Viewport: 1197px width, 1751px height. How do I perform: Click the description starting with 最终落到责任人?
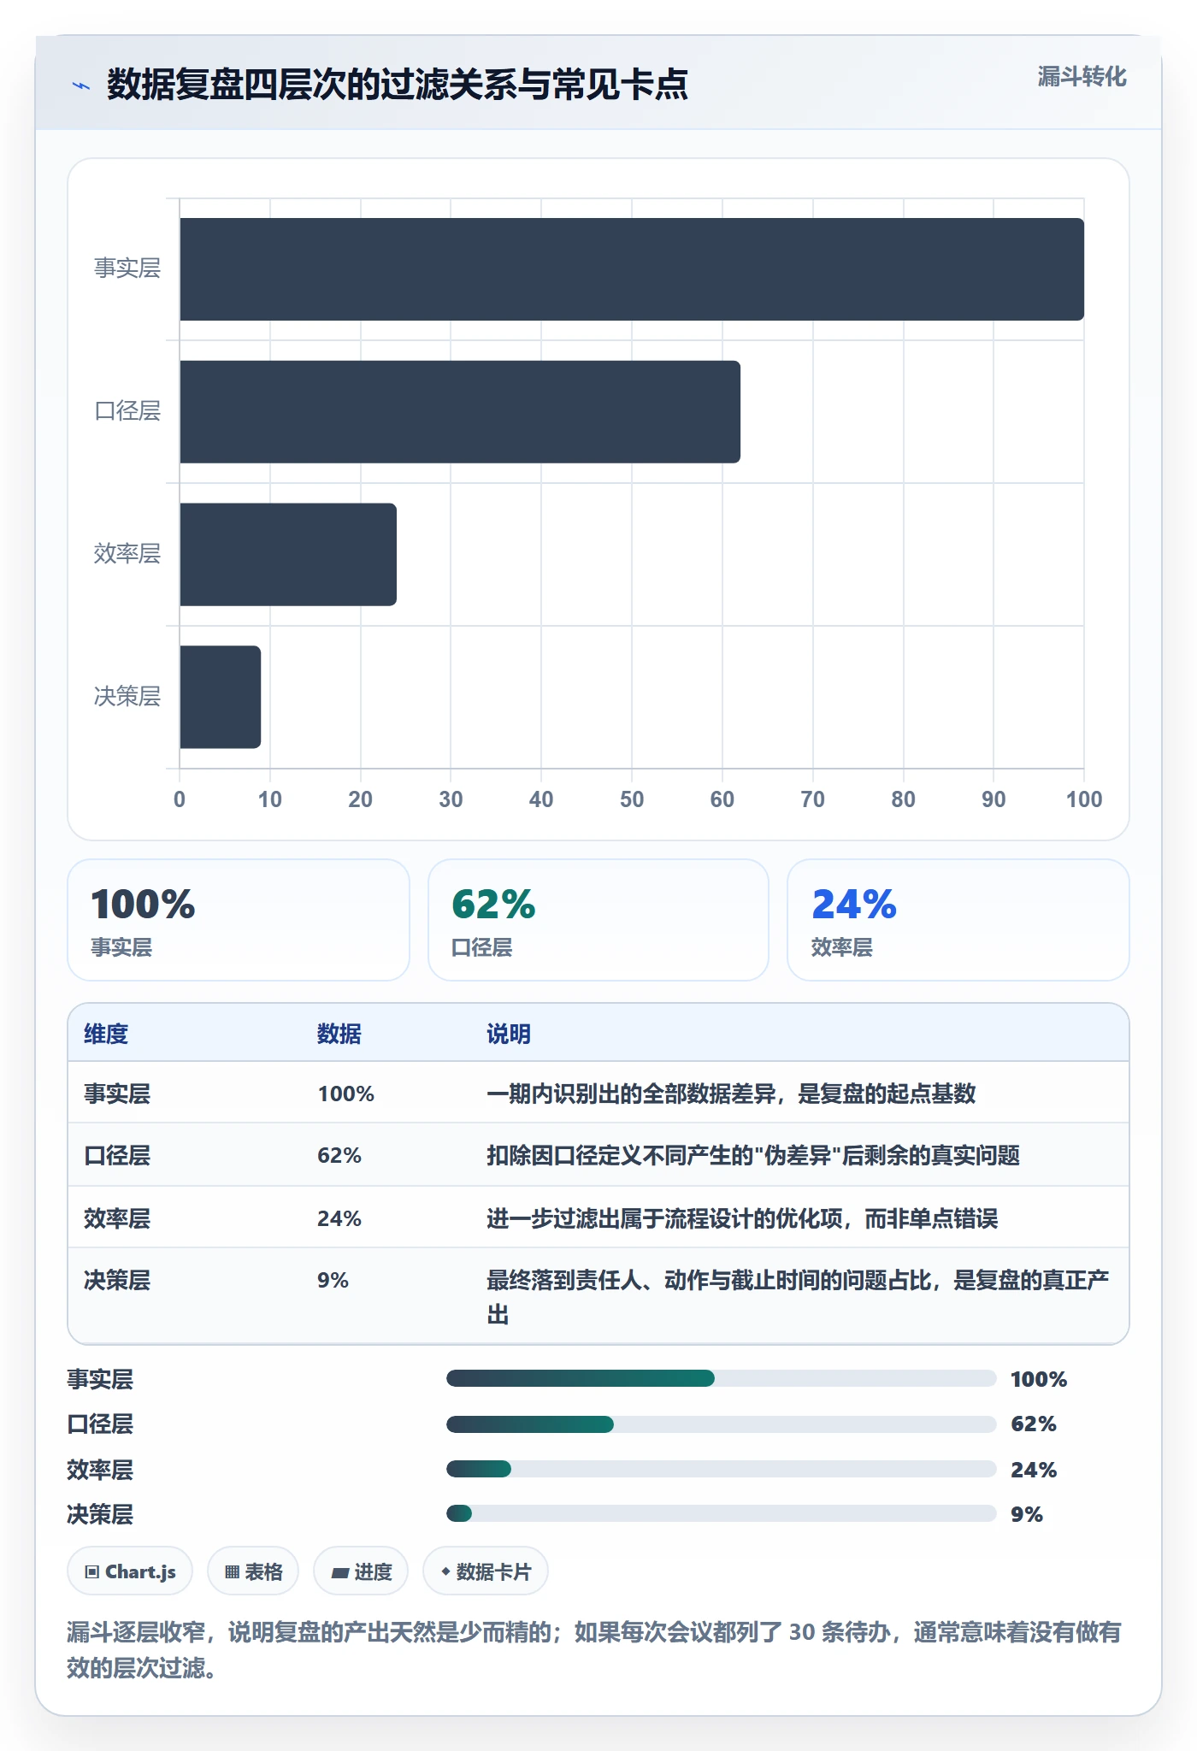798,1297
